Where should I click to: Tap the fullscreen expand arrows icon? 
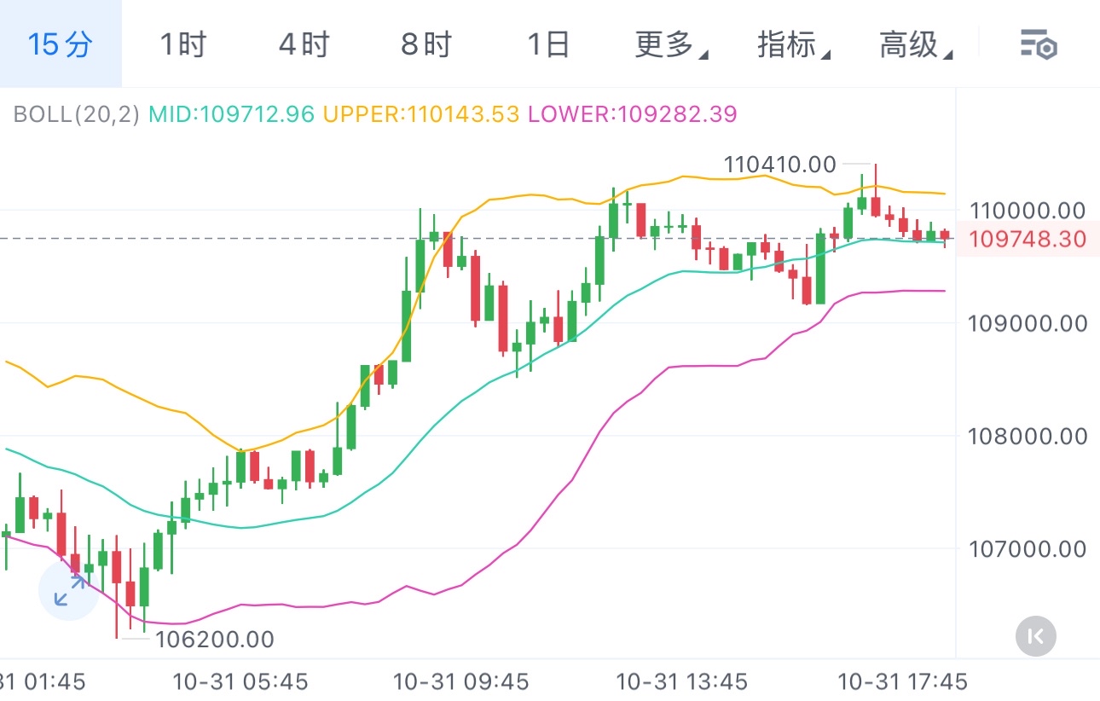point(69,590)
